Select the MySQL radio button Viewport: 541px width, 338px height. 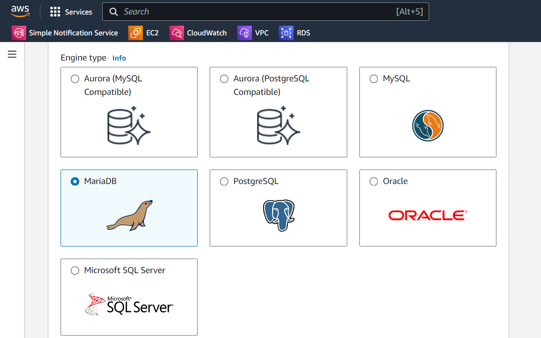point(373,78)
